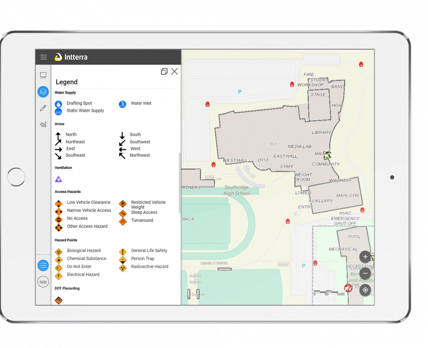Image resolution: width=428 pixels, height=348 pixels.
Task: Click the Southeast arrow symbol
Action: pyautogui.click(x=58, y=156)
